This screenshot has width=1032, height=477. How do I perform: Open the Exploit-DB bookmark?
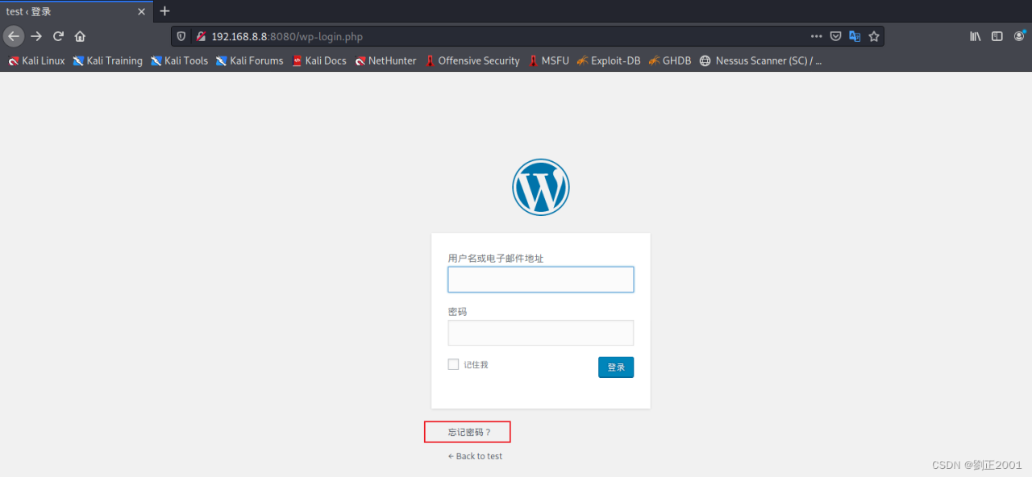609,60
